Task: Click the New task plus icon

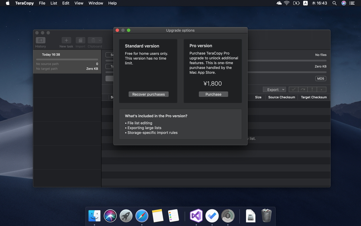Action: pos(66,40)
